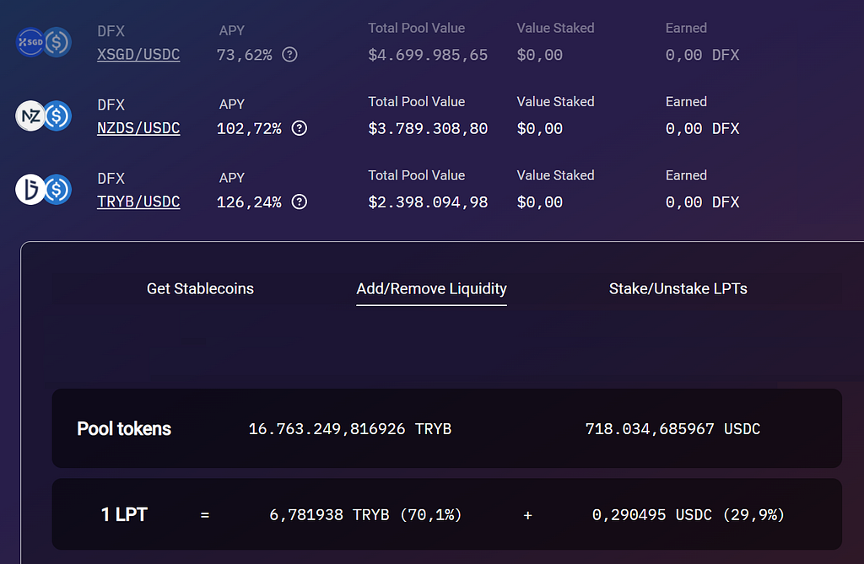Switch to the Stake/Unstake LPTs tab
864x564 pixels.
pos(678,288)
